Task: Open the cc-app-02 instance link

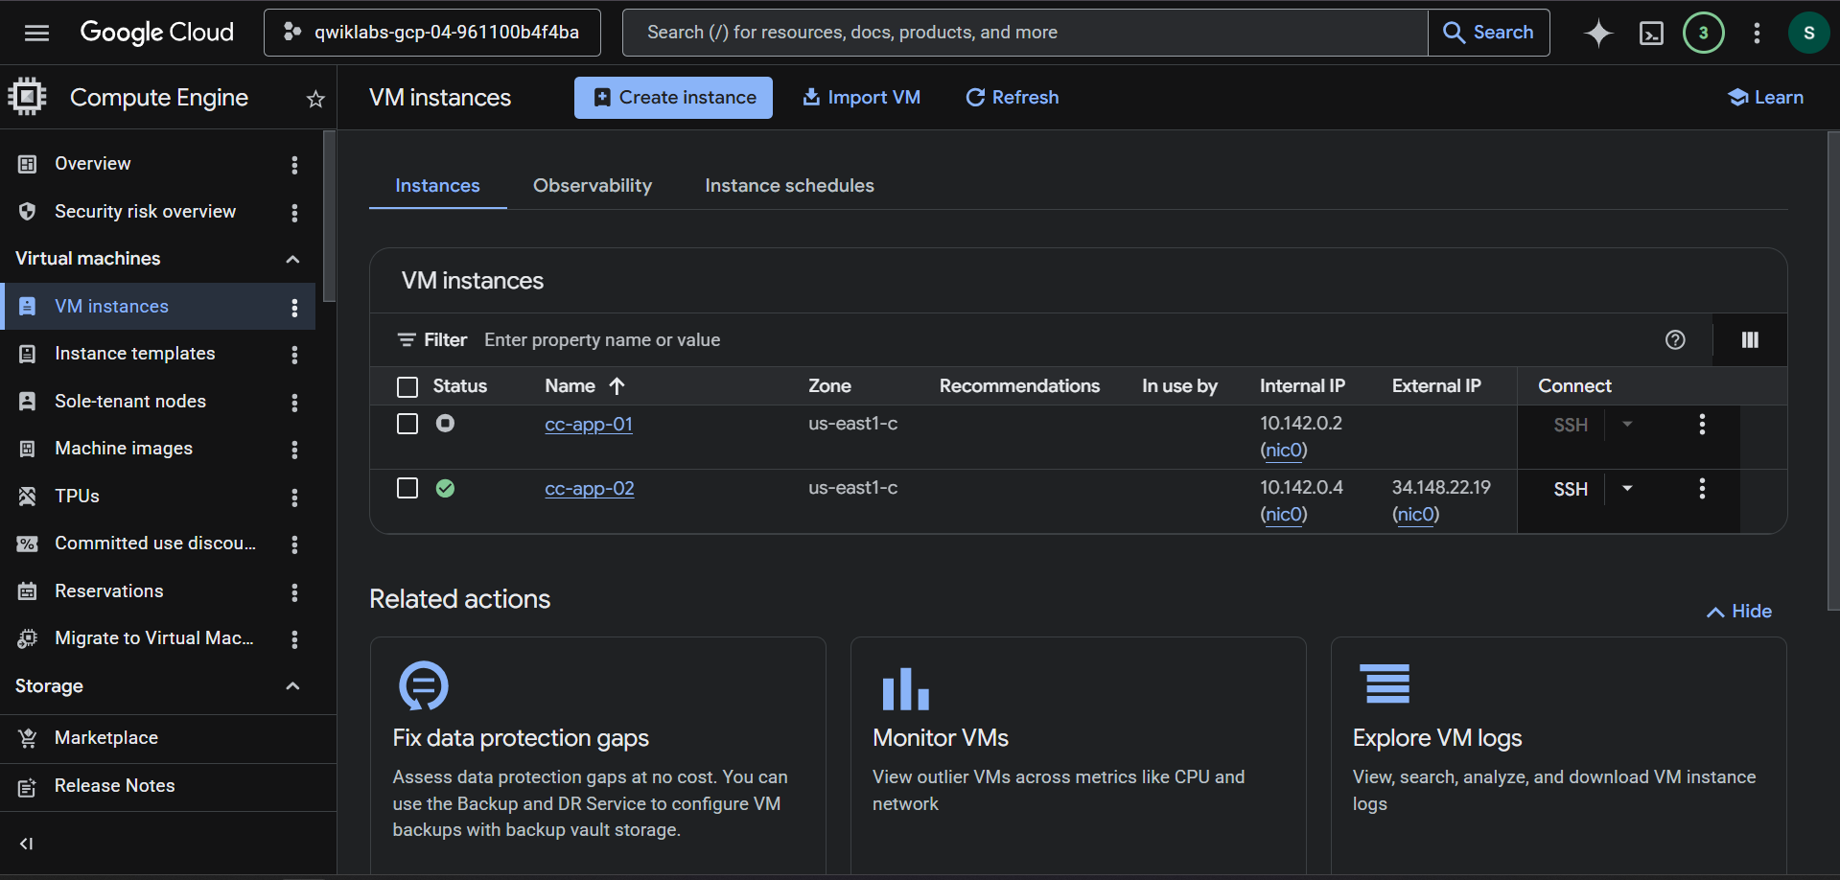Action: pos(590,488)
